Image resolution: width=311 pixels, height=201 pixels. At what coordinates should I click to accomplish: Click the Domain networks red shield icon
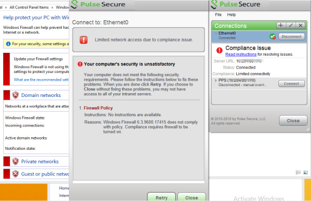[x=15, y=95]
